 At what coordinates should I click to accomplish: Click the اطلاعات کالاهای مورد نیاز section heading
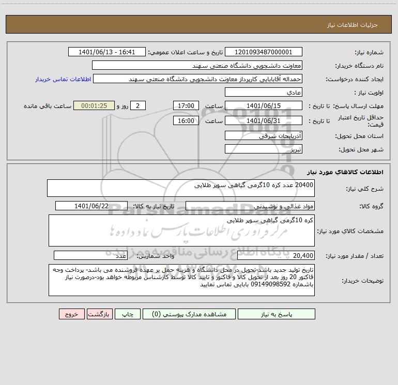[x=345, y=172]
